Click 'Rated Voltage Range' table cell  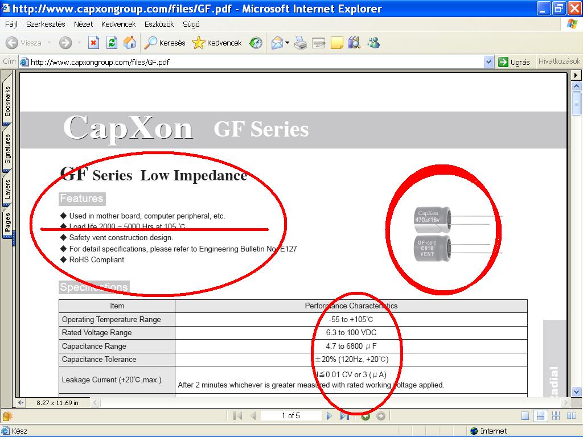[117, 332]
